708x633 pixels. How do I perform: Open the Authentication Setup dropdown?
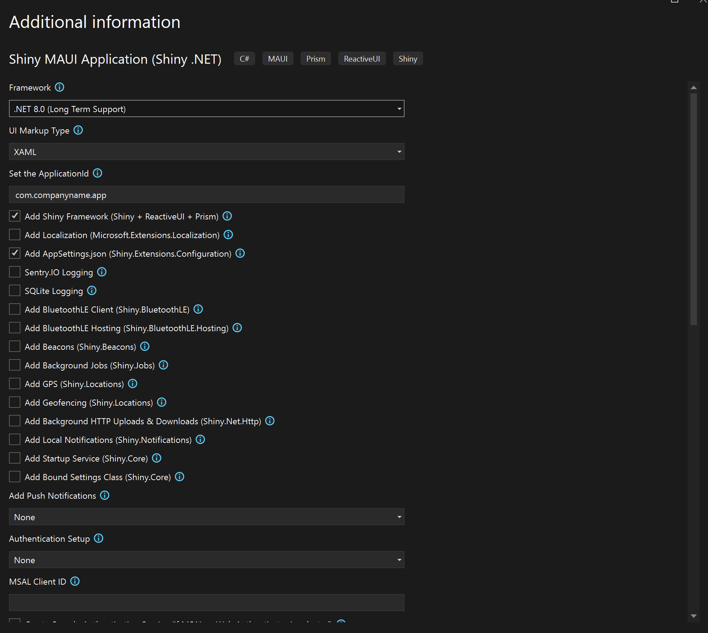click(207, 560)
